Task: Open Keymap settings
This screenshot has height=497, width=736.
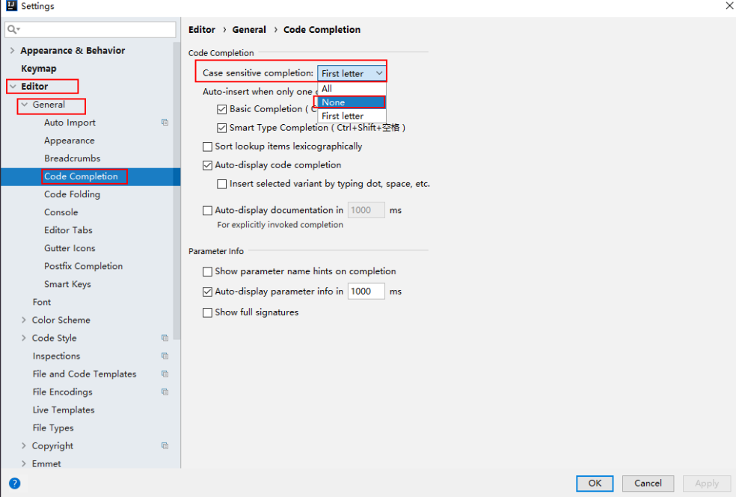Action: pos(38,69)
